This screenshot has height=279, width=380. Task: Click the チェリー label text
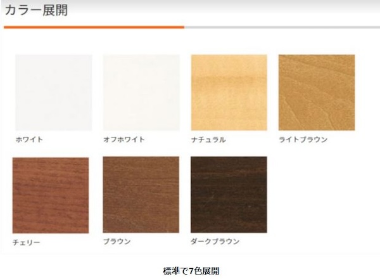pyautogui.click(x=26, y=242)
